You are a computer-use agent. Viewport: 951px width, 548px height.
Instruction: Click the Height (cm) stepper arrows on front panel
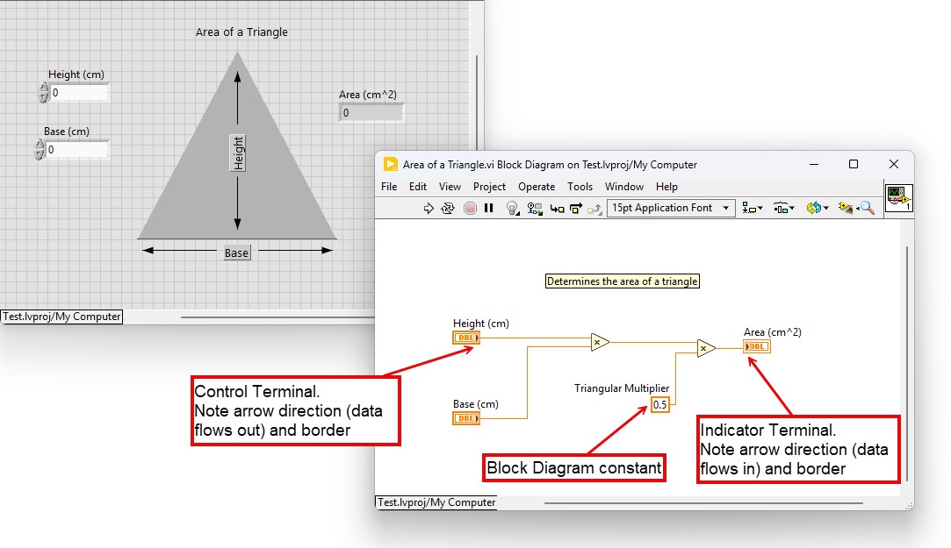click(43, 93)
